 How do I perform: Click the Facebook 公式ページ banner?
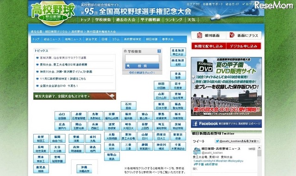pyautogui.click(x=226, y=123)
